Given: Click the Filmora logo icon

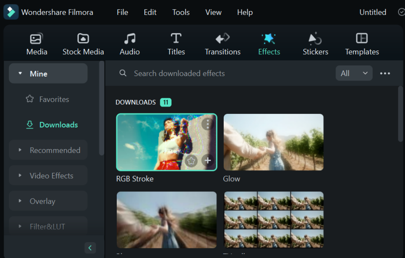Looking at the screenshot, I should [x=11, y=12].
